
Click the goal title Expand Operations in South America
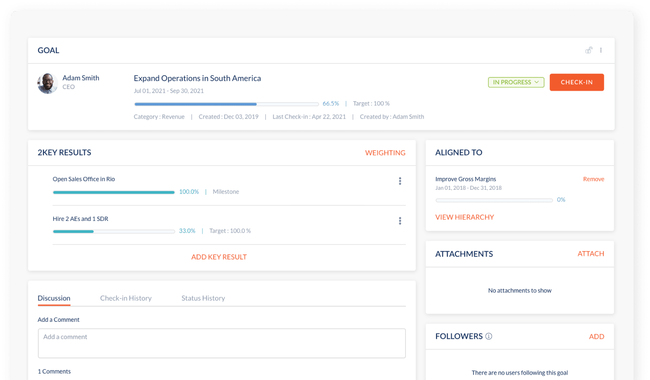[x=197, y=78]
